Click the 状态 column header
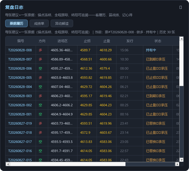 158,41
